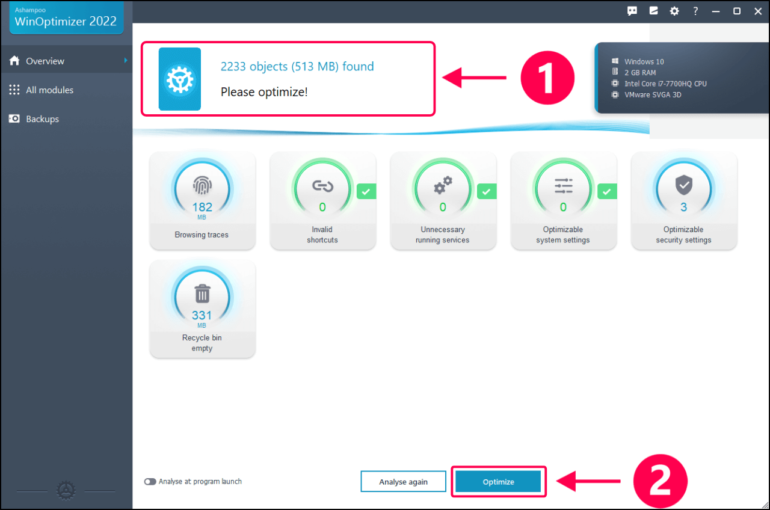
Task: Open the feedback speech bubble icon
Action: pos(632,11)
